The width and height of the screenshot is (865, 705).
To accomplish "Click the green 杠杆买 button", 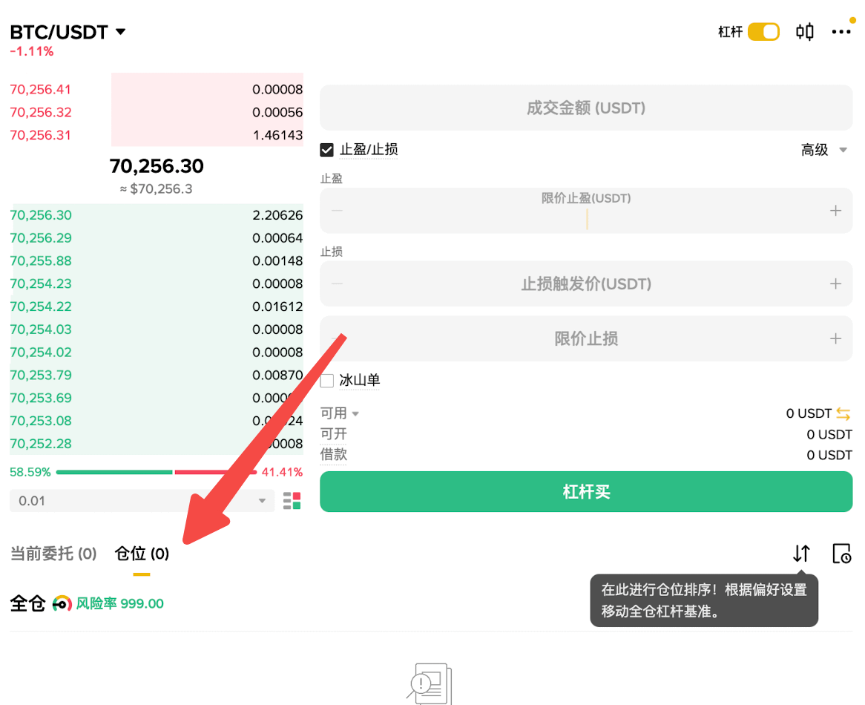I will (585, 491).
